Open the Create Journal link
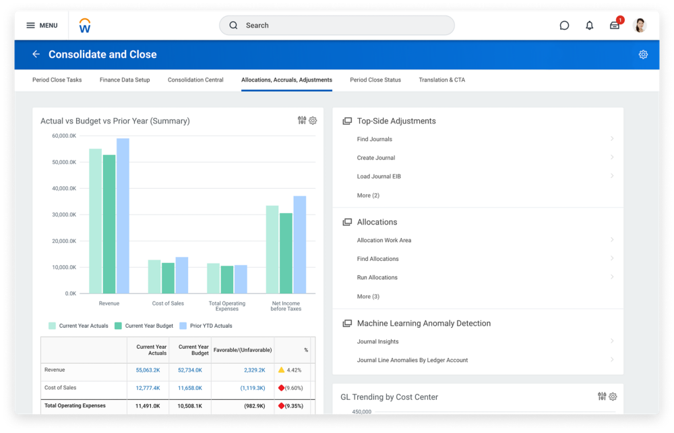The width and height of the screenshot is (674, 433). [x=376, y=158]
